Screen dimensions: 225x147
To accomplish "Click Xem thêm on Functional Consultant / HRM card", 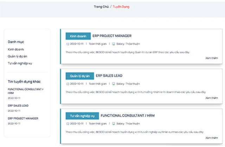I will pyautogui.click(x=212, y=138).
